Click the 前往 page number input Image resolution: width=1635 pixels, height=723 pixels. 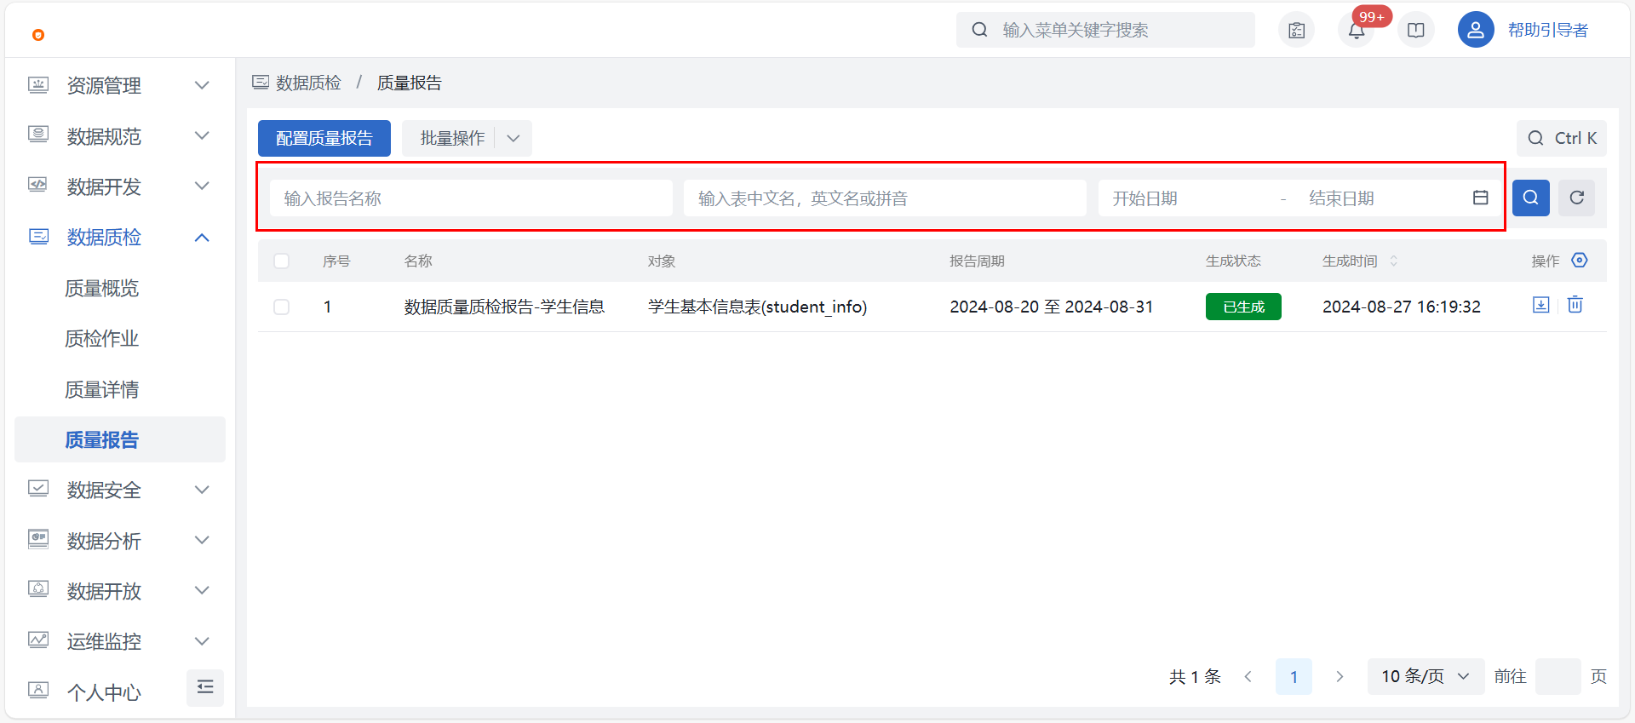(x=1558, y=676)
